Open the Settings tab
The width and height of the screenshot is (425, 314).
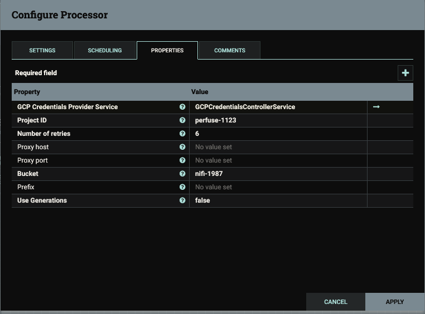point(42,50)
